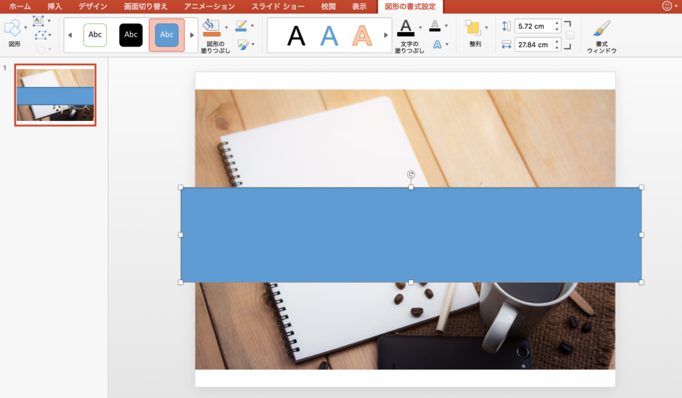Open the 図形 (Shapes) insert gallery
The height and width of the screenshot is (398, 682).
click(13, 28)
